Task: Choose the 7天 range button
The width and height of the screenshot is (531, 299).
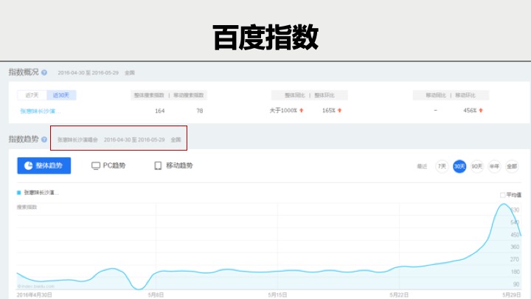Action: [442, 166]
